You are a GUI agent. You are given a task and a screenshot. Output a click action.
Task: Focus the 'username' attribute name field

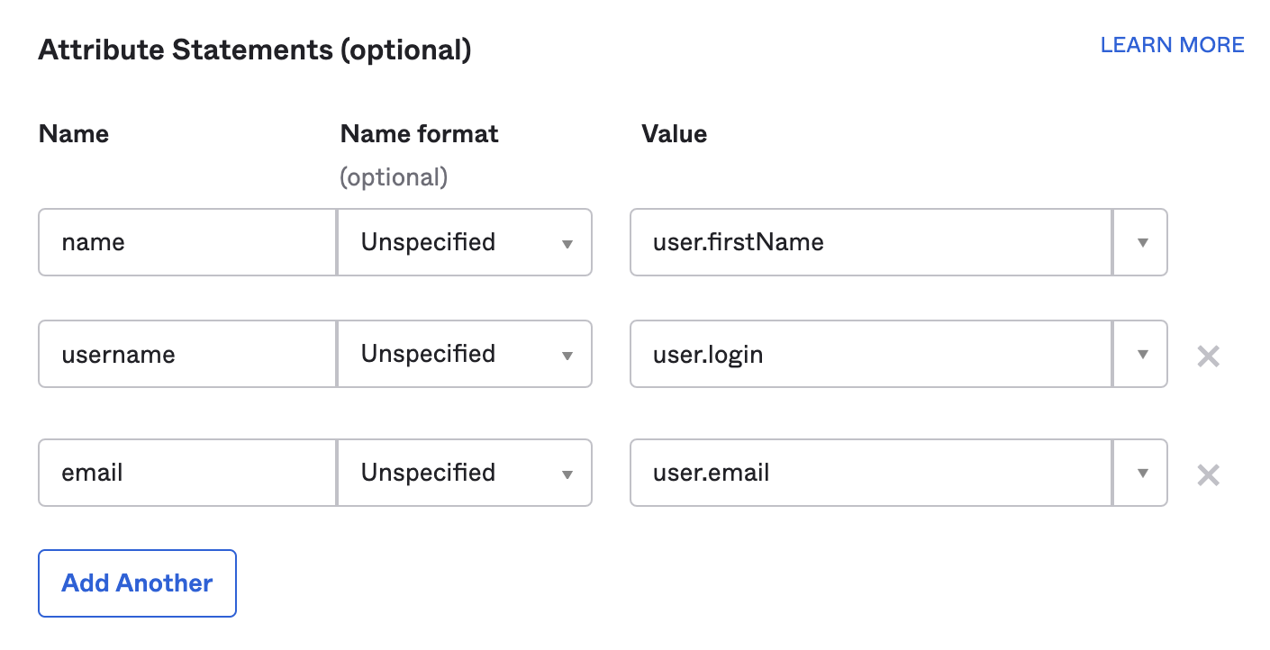pyautogui.click(x=187, y=354)
